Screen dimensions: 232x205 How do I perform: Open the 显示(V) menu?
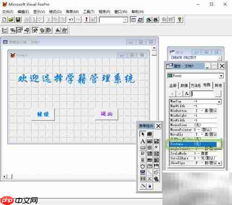click(39, 12)
